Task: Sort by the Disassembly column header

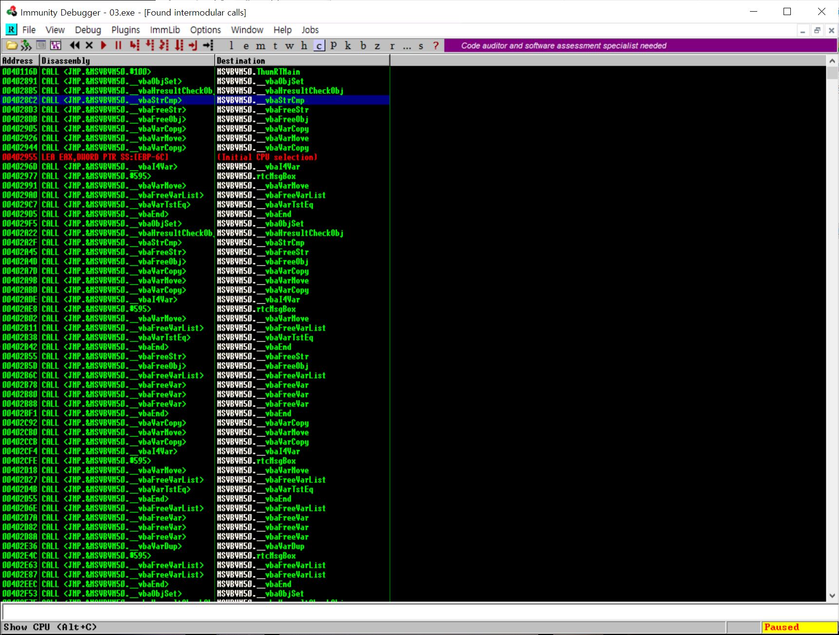Action: coord(127,61)
